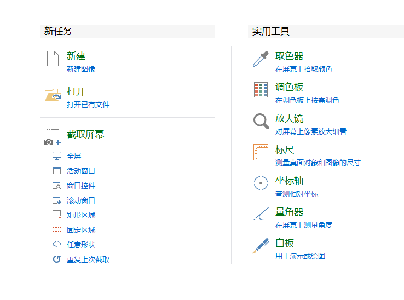Click 查测相对坐标 description

click(x=297, y=194)
